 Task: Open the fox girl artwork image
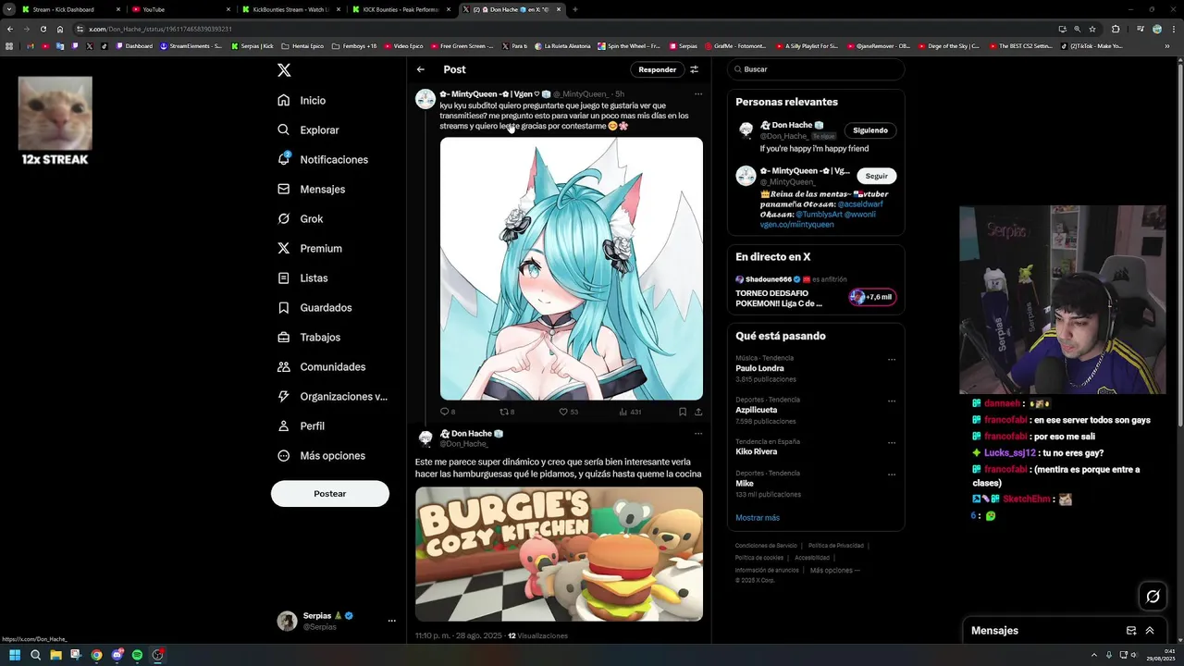[572, 268]
